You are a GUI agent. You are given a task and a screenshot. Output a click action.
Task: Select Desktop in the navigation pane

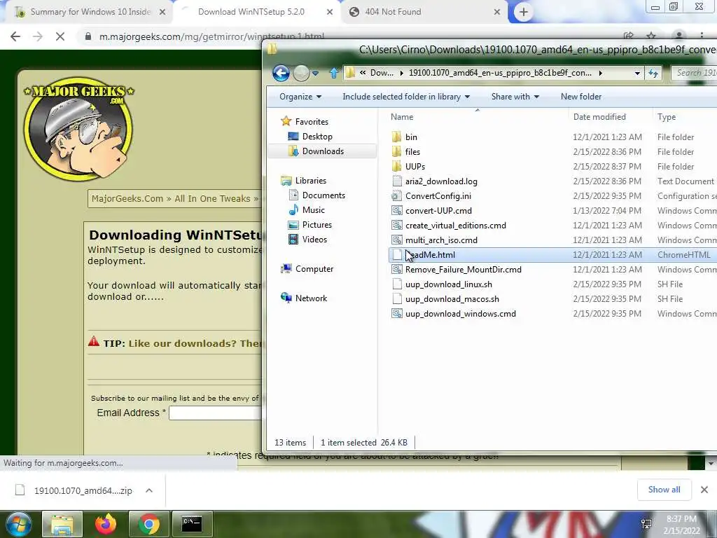(317, 137)
